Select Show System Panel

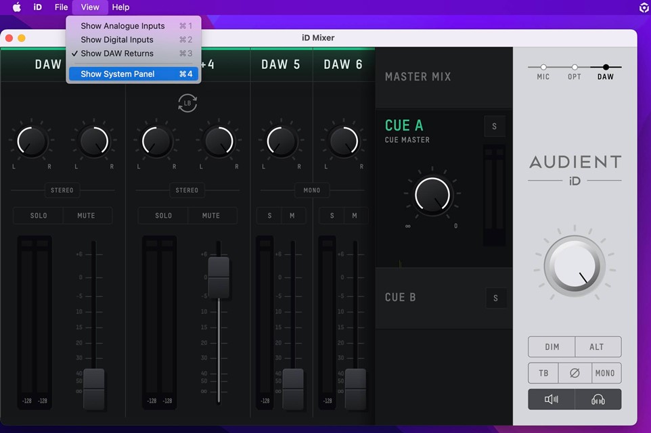click(x=133, y=74)
